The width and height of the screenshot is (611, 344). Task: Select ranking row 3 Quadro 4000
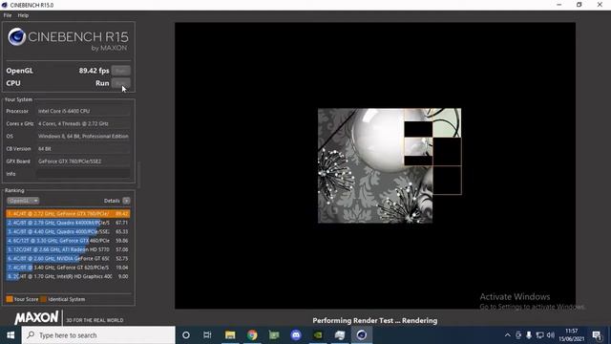68,231
